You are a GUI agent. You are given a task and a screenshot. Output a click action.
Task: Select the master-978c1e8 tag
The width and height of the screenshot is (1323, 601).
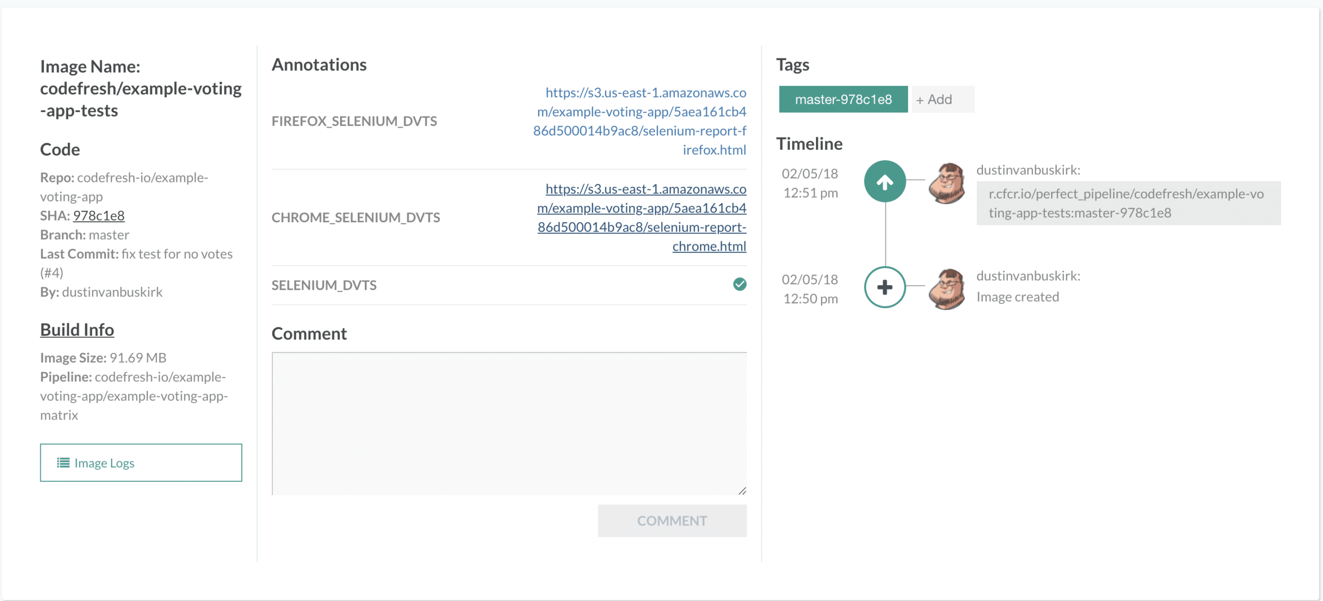[x=843, y=99]
